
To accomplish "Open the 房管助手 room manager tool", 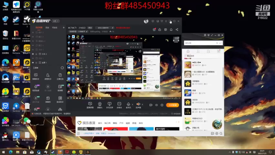I will click(x=48, y=76).
